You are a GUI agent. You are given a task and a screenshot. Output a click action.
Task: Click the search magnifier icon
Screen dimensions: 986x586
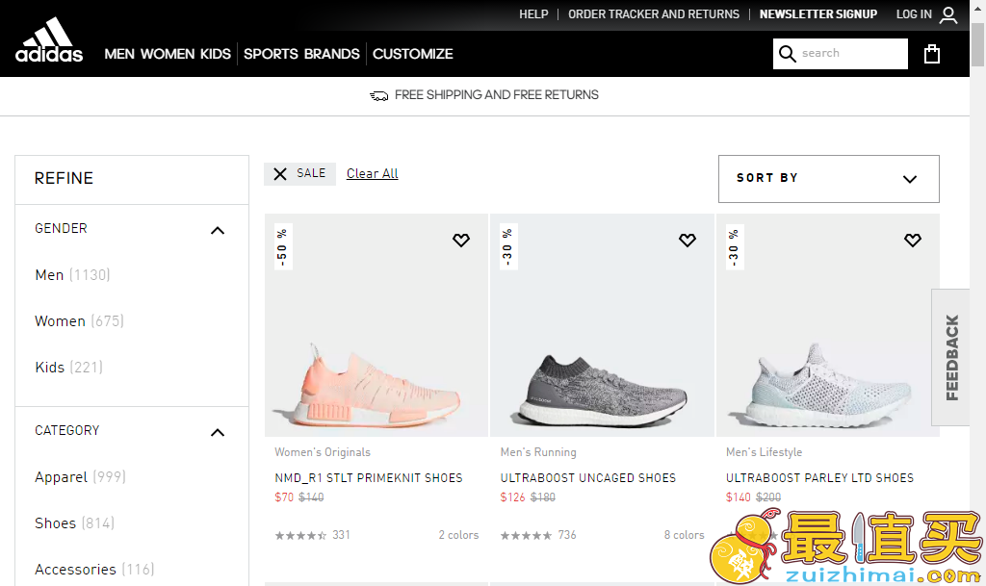coord(788,53)
